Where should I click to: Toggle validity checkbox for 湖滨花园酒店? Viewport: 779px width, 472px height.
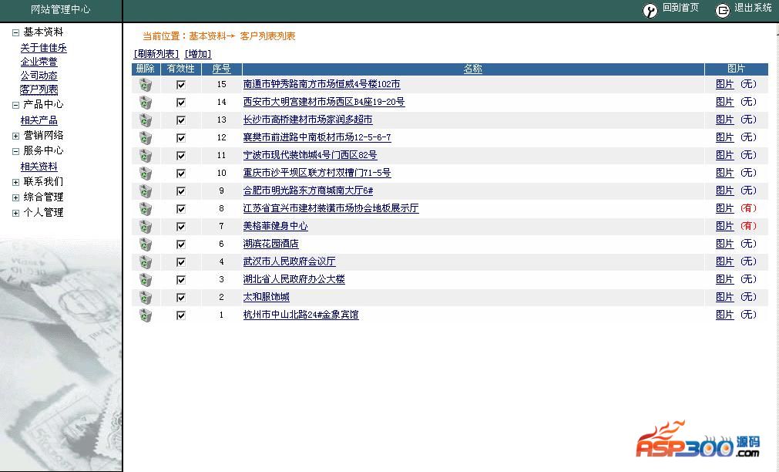click(x=181, y=244)
